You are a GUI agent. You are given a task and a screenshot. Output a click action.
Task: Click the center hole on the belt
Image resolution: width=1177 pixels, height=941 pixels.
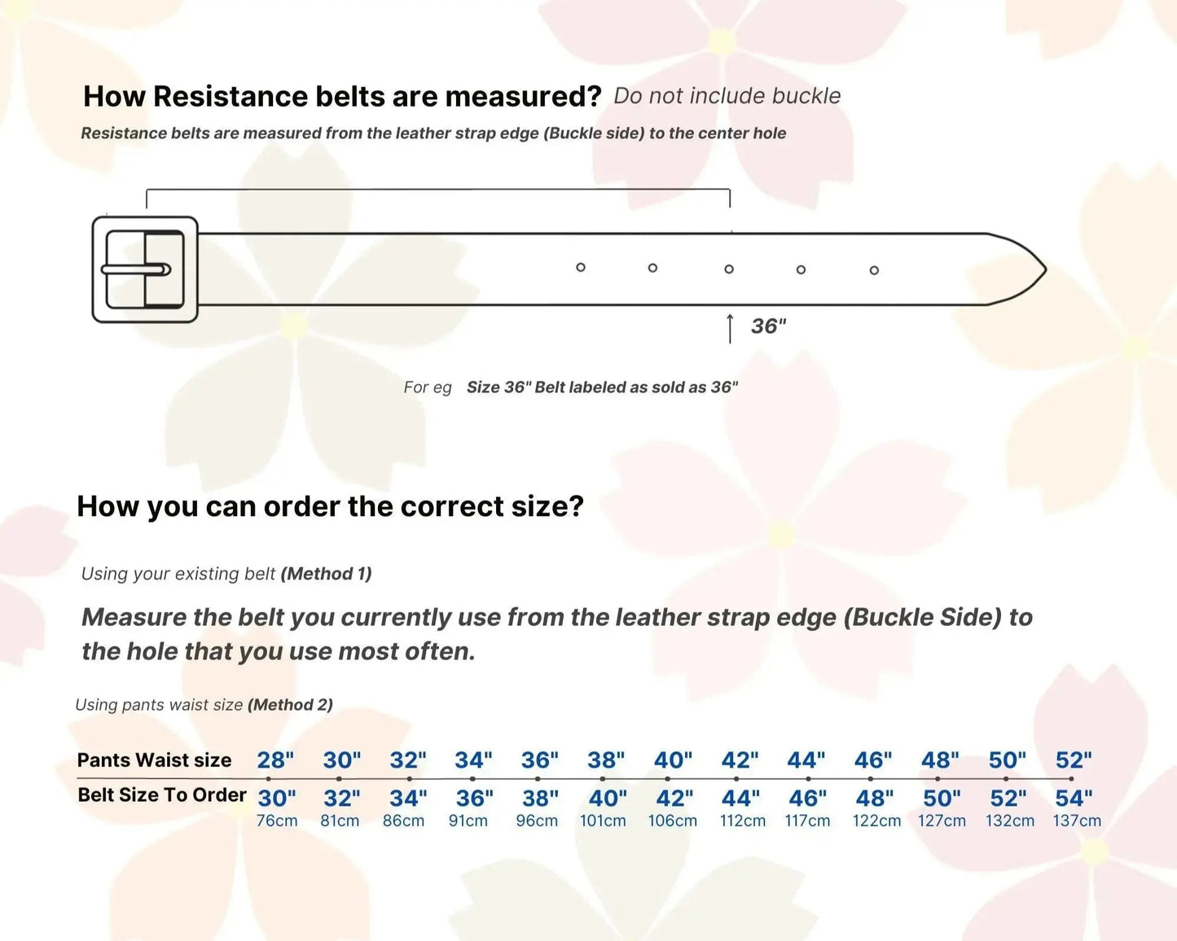coord(729,269)
